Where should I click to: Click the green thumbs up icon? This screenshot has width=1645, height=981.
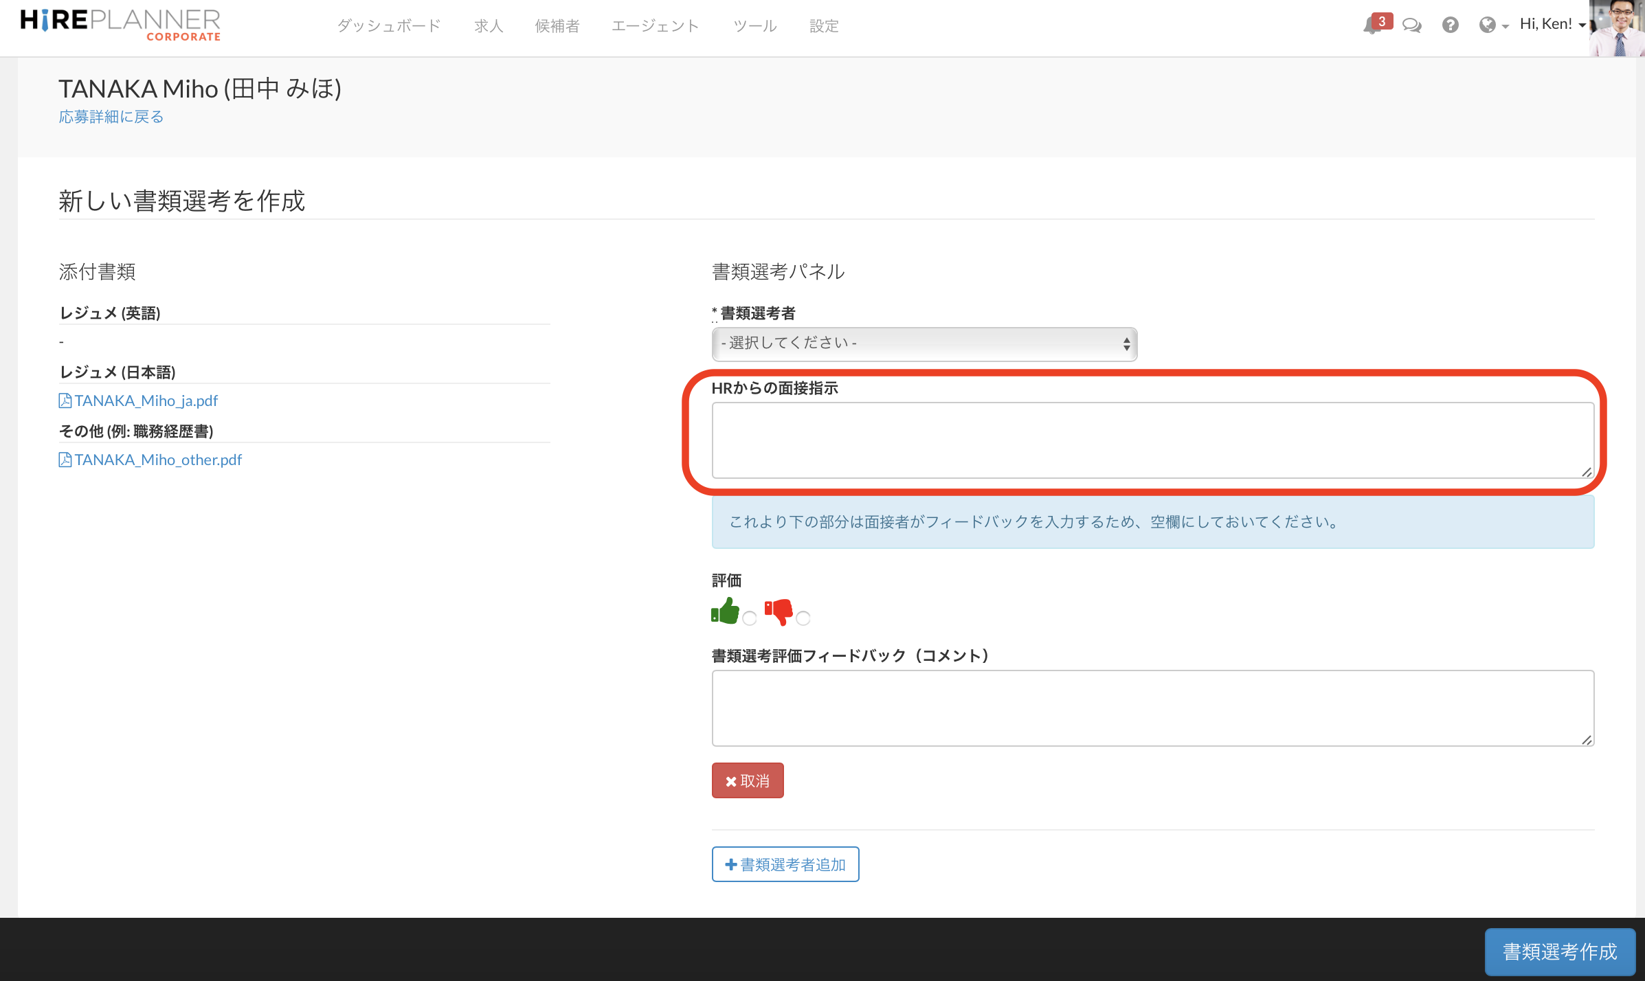pos(725,611)
